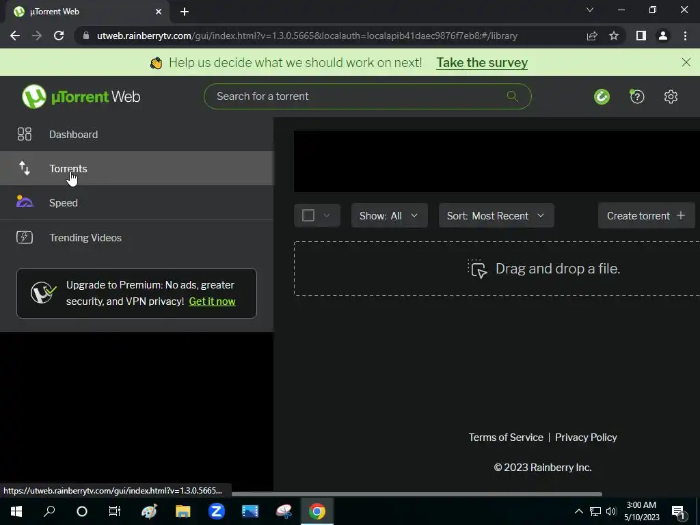700x525 pixels.
Task: Click the µTorrent Web logo
Action: pos(81,96)
